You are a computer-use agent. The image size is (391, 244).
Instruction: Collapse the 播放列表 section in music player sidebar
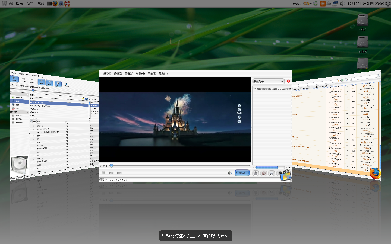pyautogui.click(x=27, y=112)
